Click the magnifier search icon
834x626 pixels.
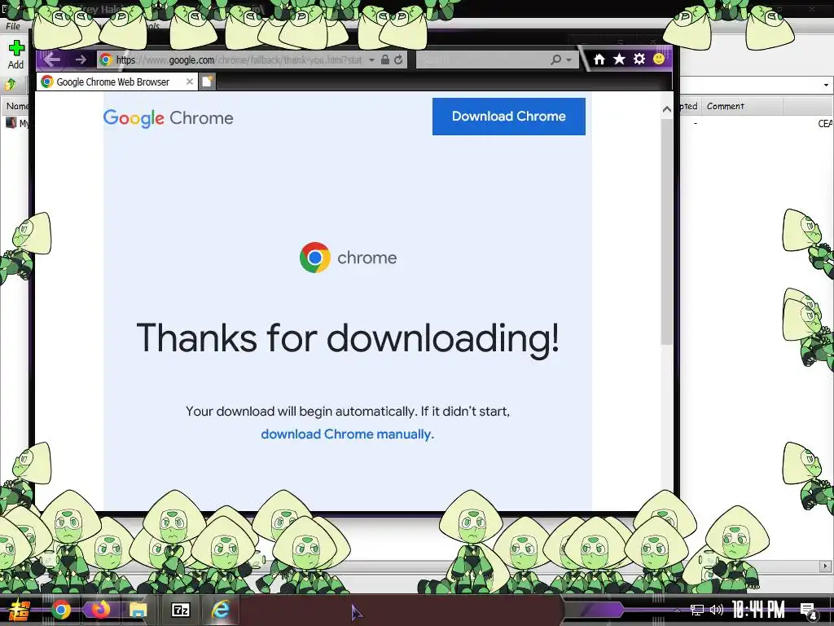pyautogui.click(x=555, y=60)
